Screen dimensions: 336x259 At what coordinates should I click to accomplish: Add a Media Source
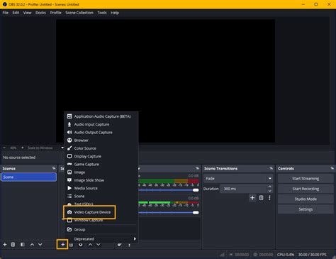click(101, 188)
